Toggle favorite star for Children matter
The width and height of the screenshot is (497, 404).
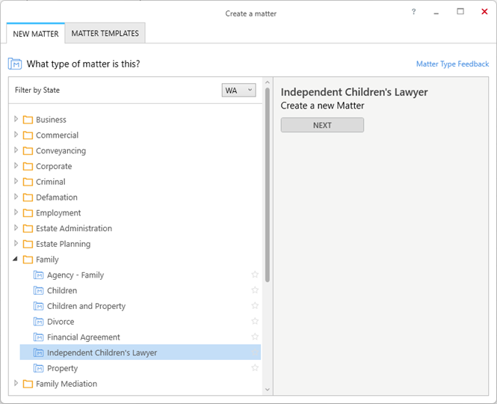[255, 290]
